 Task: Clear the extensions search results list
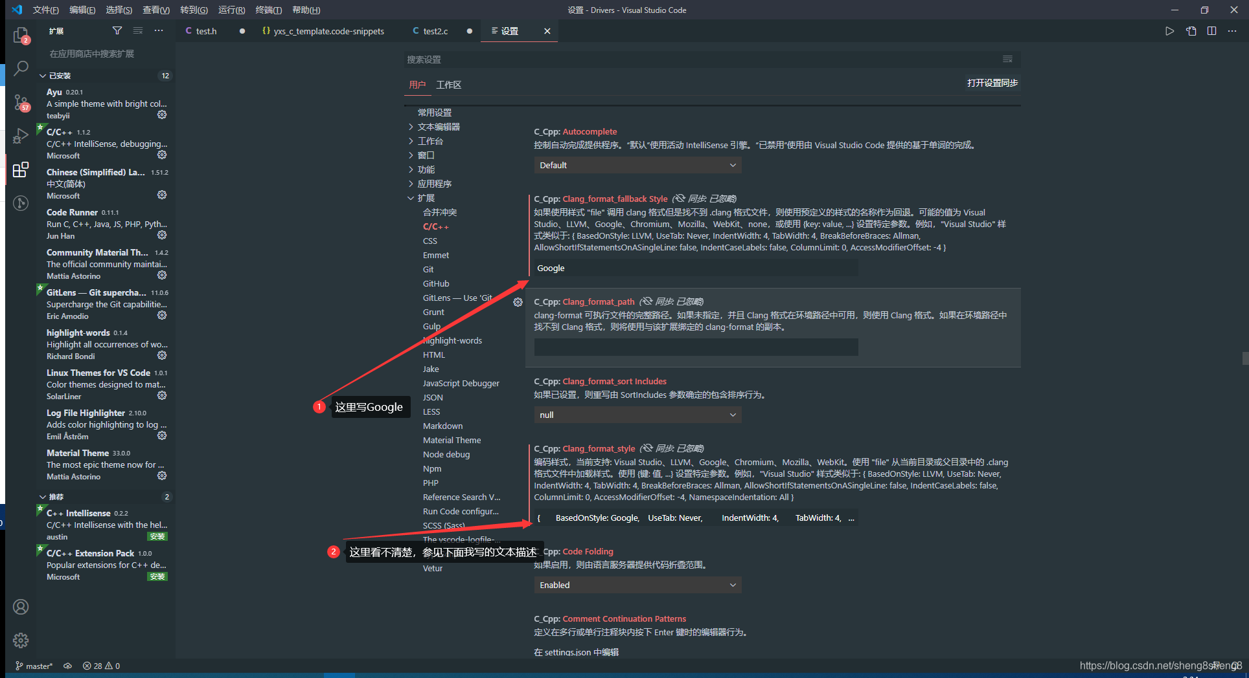click(x=137, y=30)
